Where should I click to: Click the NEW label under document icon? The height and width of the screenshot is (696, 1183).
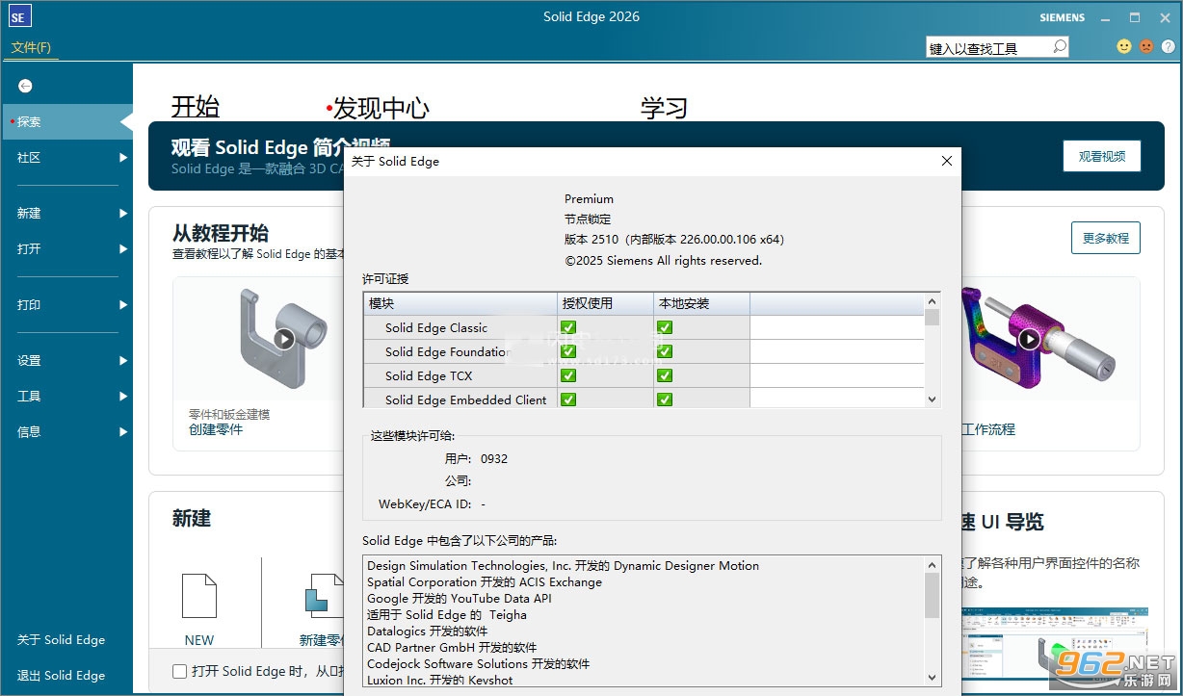pos(199,640)
